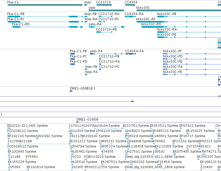Select the pelo-RA transcript label
221x171 pixels.
pyautogui.click(x=95, y=24)
